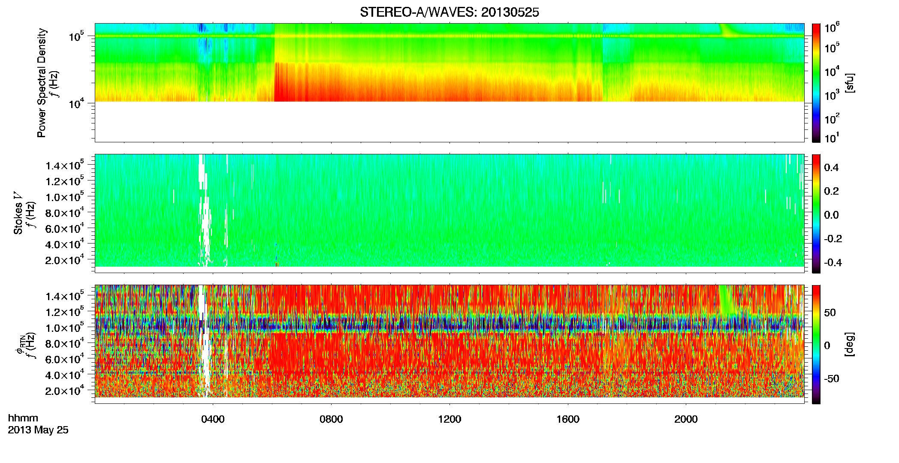Viewport: 899px width, 463px height.
Task: Click the Stokes V colorbar 0.0 label
Action: [x=831, y=215]
